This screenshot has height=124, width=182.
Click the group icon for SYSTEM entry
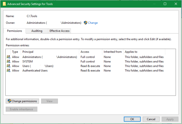(x=9, y=61)
